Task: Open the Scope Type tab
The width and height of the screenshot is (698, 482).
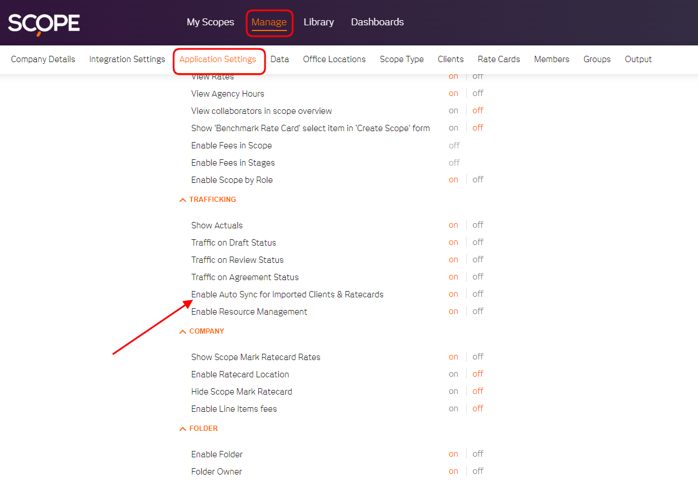Action: click(x=402, y=59)
